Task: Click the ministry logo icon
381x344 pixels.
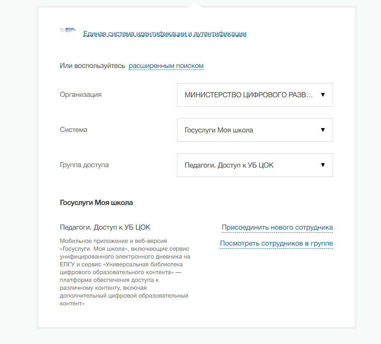Action: click(67, 30)
